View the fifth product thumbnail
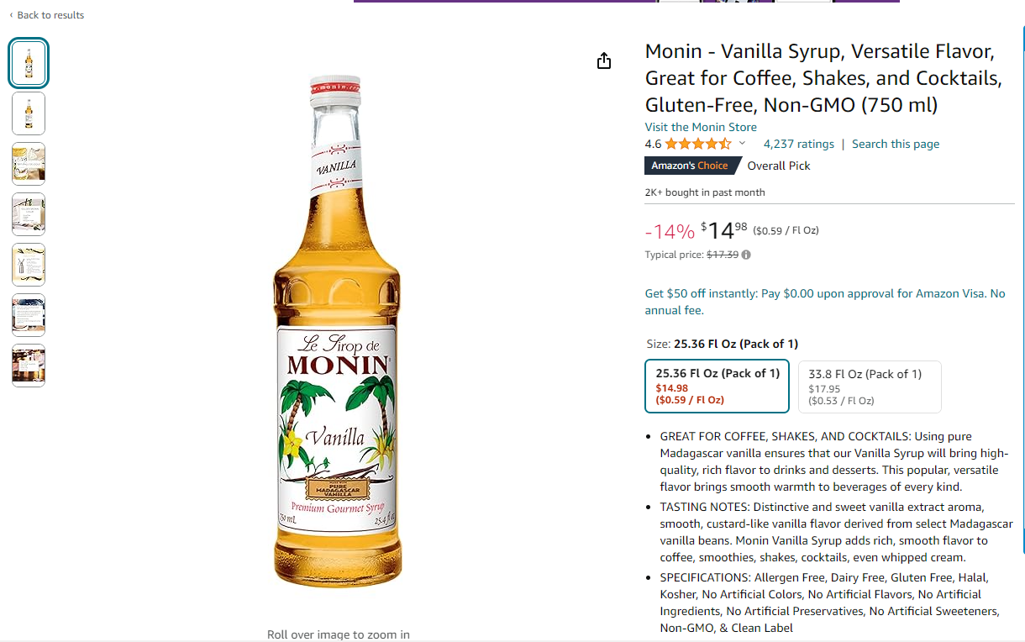The height and width of the screenshot is (642, 1025). [29, 265]
